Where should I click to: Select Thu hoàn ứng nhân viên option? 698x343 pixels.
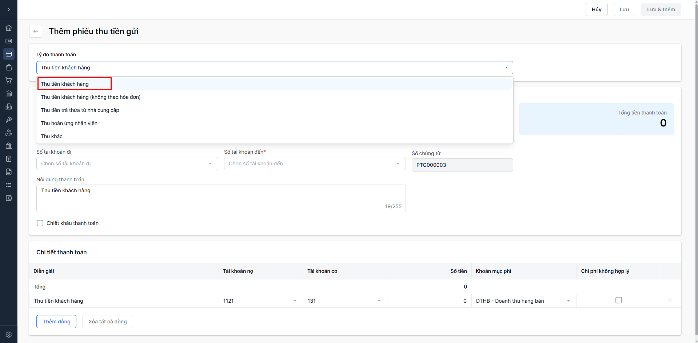click(x=69, y=123)
